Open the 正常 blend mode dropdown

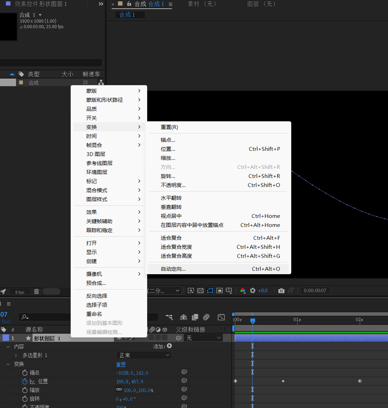tap(144, 355)
